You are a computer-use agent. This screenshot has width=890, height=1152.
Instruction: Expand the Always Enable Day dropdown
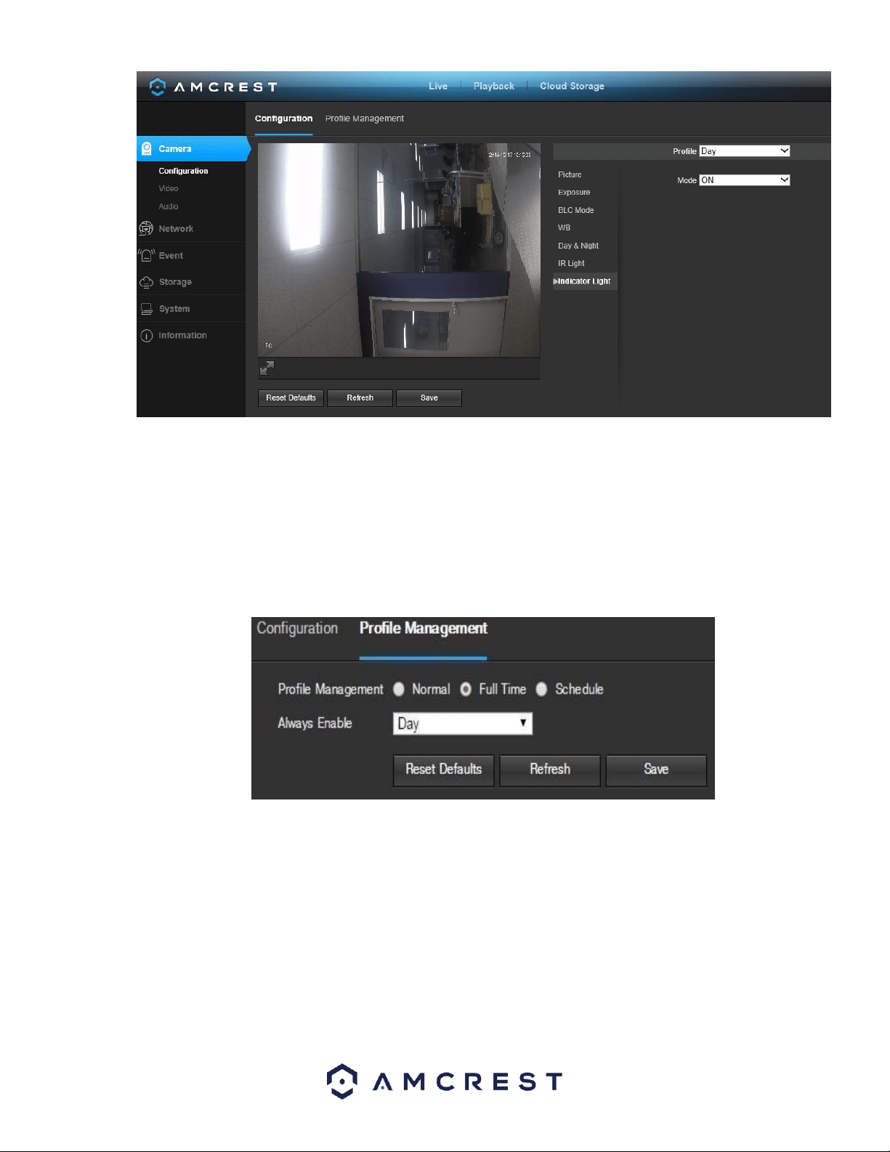click(463, 723)
